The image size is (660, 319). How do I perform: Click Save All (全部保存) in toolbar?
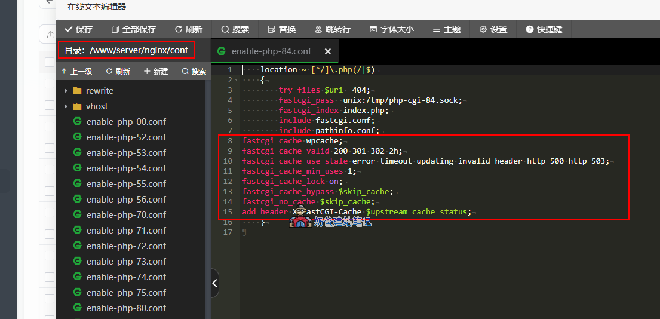pos(133,29)
